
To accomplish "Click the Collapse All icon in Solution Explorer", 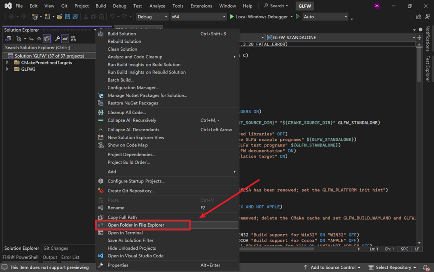I will (39, 39).
